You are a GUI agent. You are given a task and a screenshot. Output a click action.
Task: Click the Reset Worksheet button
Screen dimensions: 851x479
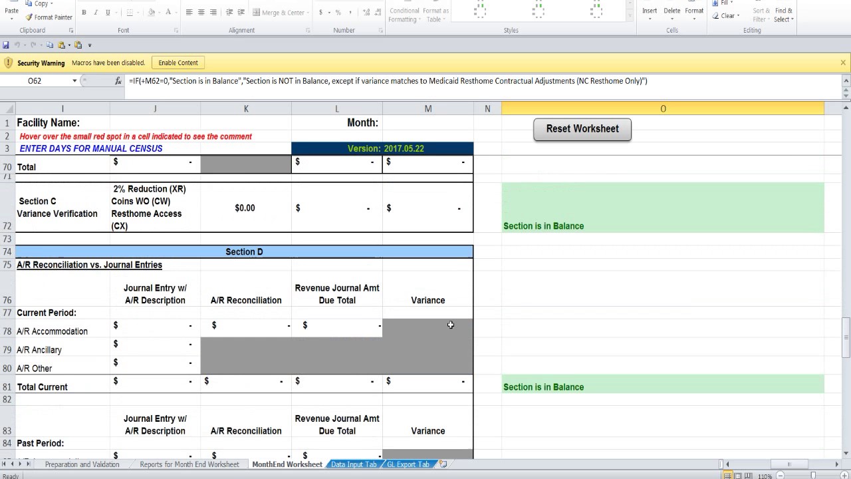(x=582, y=129)
